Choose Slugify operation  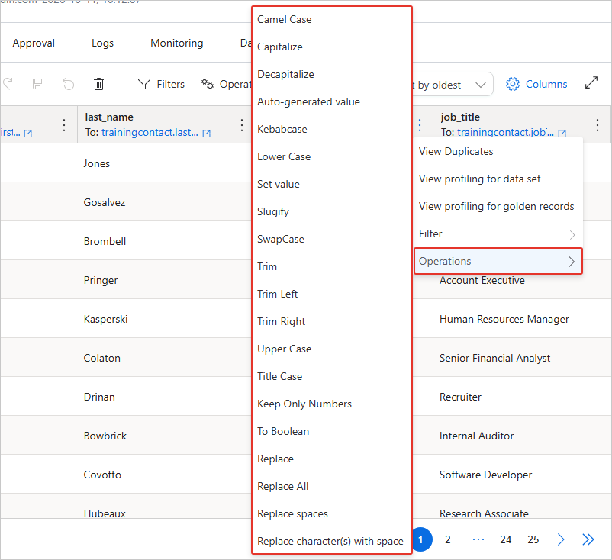332,211
